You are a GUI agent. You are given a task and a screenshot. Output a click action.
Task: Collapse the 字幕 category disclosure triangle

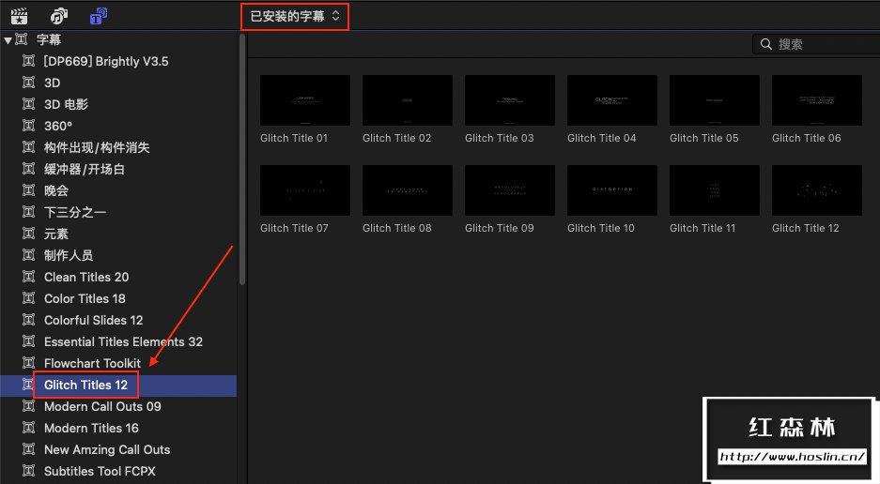click(x=8, y=39)
